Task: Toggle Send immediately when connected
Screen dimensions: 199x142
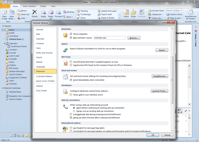Action: 71,80
